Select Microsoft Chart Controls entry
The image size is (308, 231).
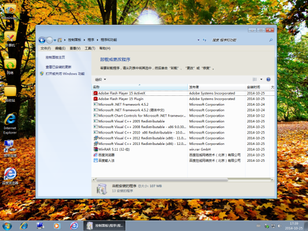coord(183,115)
